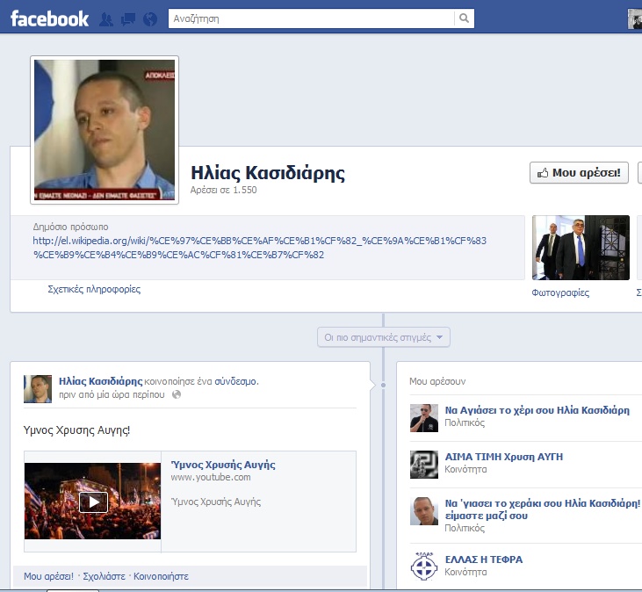This screenshot has width=642, height=592.
Task: Open the notifications globe icon
Action: [x=149, y=18]
